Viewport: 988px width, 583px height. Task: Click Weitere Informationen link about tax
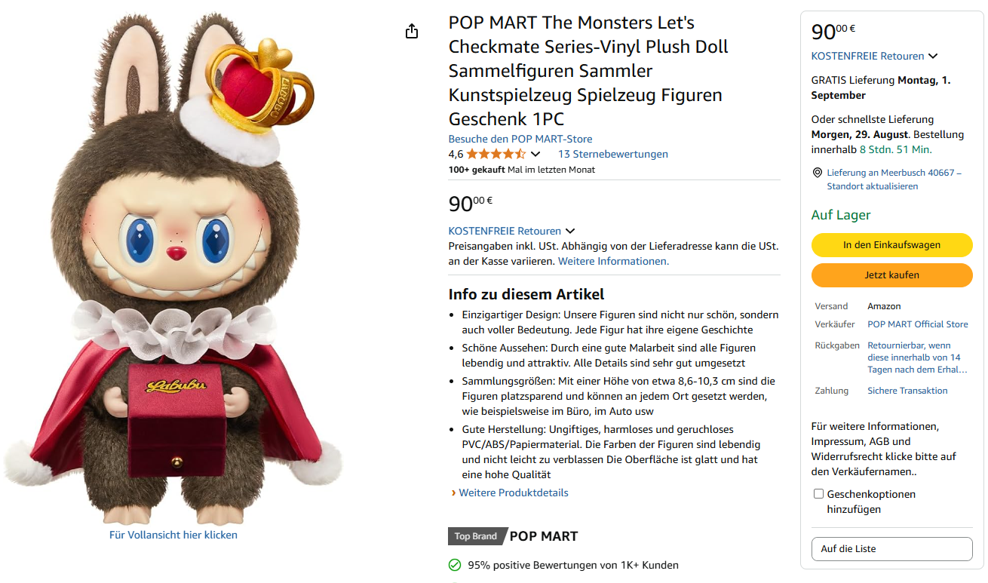point(613,261)
